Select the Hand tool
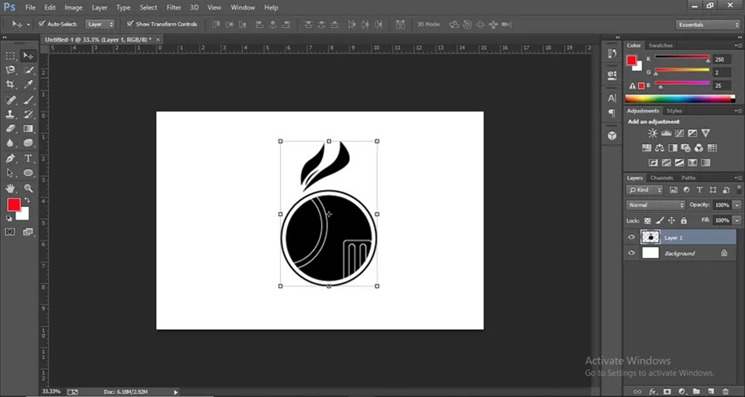This screenshot has width=745, height=397. 11,188
